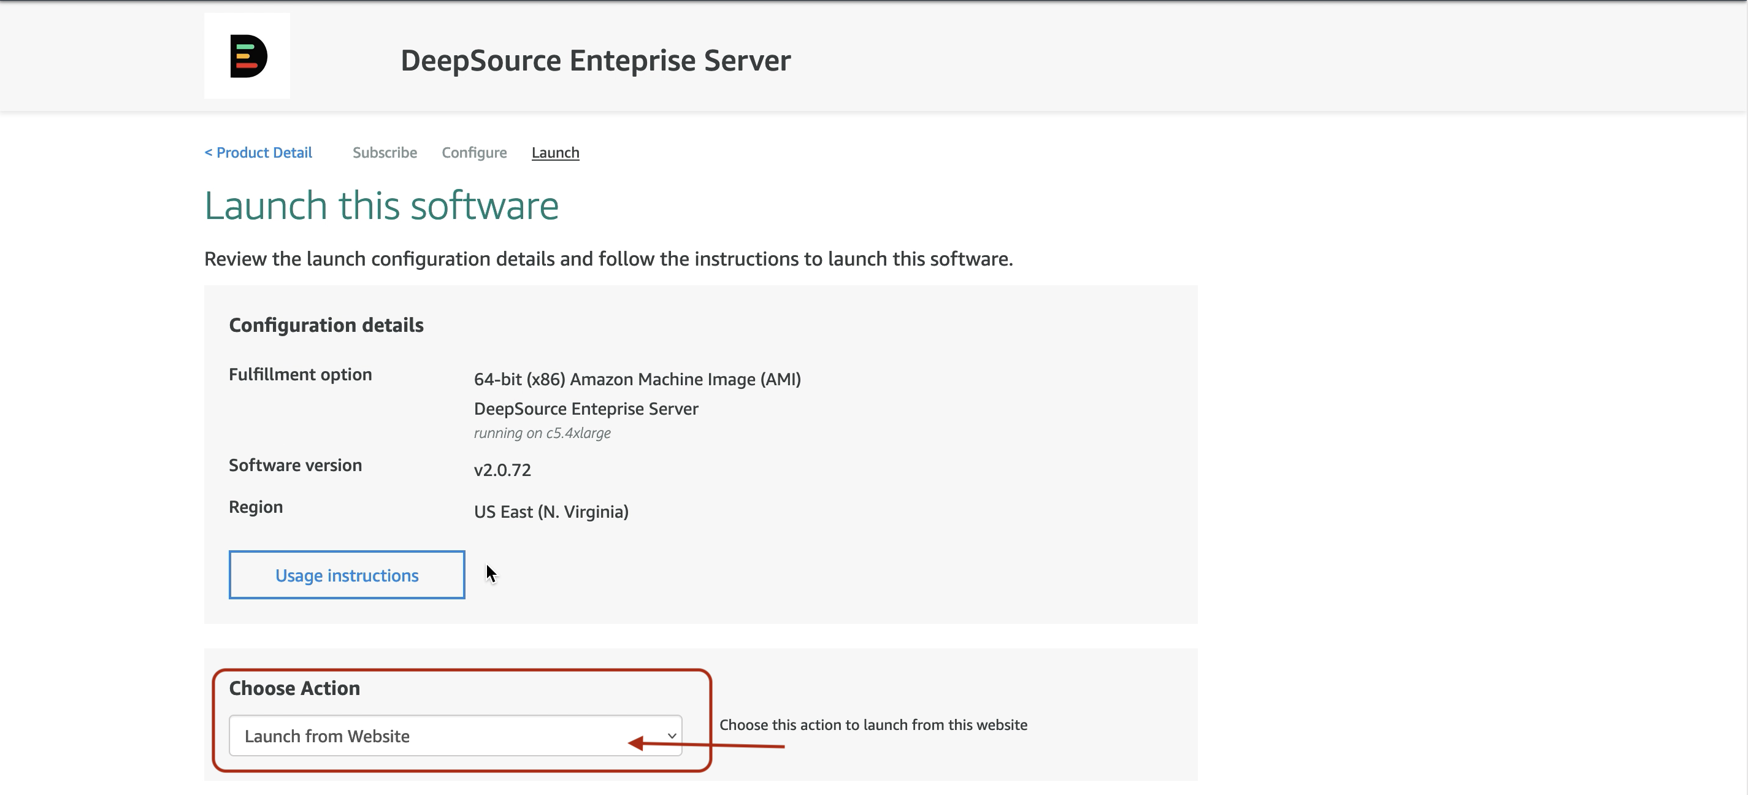Viewport: 1748px width, 795px height.
Task: Click the Choose Action dropdown chevron arrow
Action: tap(672, 736)
